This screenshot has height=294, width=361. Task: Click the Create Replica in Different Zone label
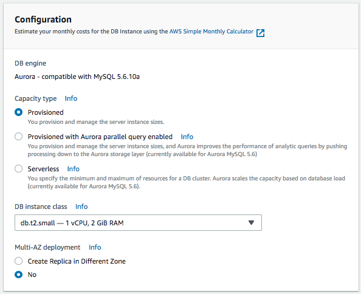(77, 261)
